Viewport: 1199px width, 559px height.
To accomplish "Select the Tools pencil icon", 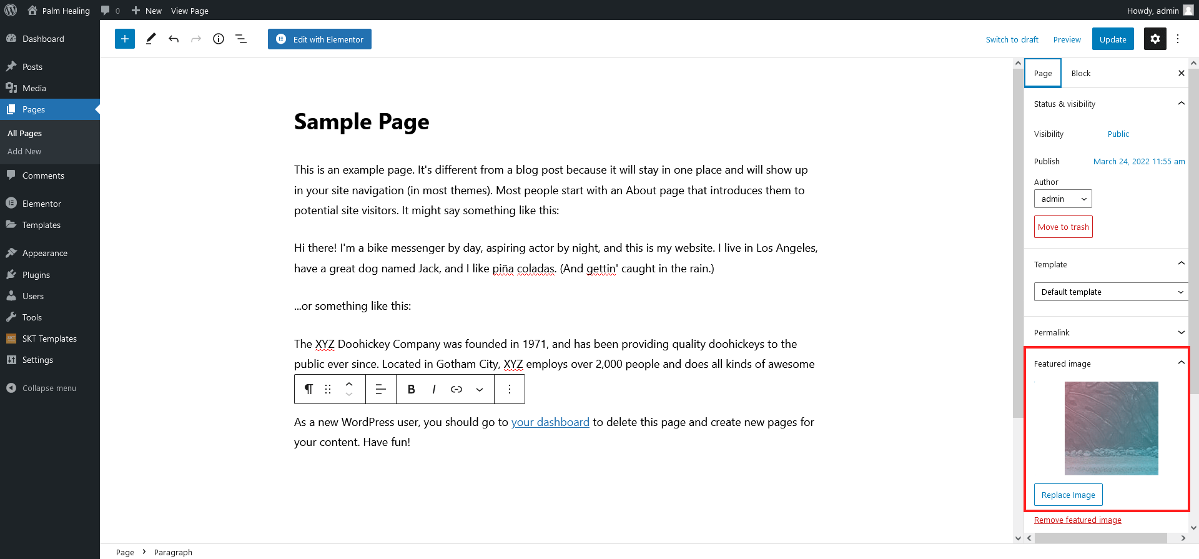I will click(x=150, y=39).
